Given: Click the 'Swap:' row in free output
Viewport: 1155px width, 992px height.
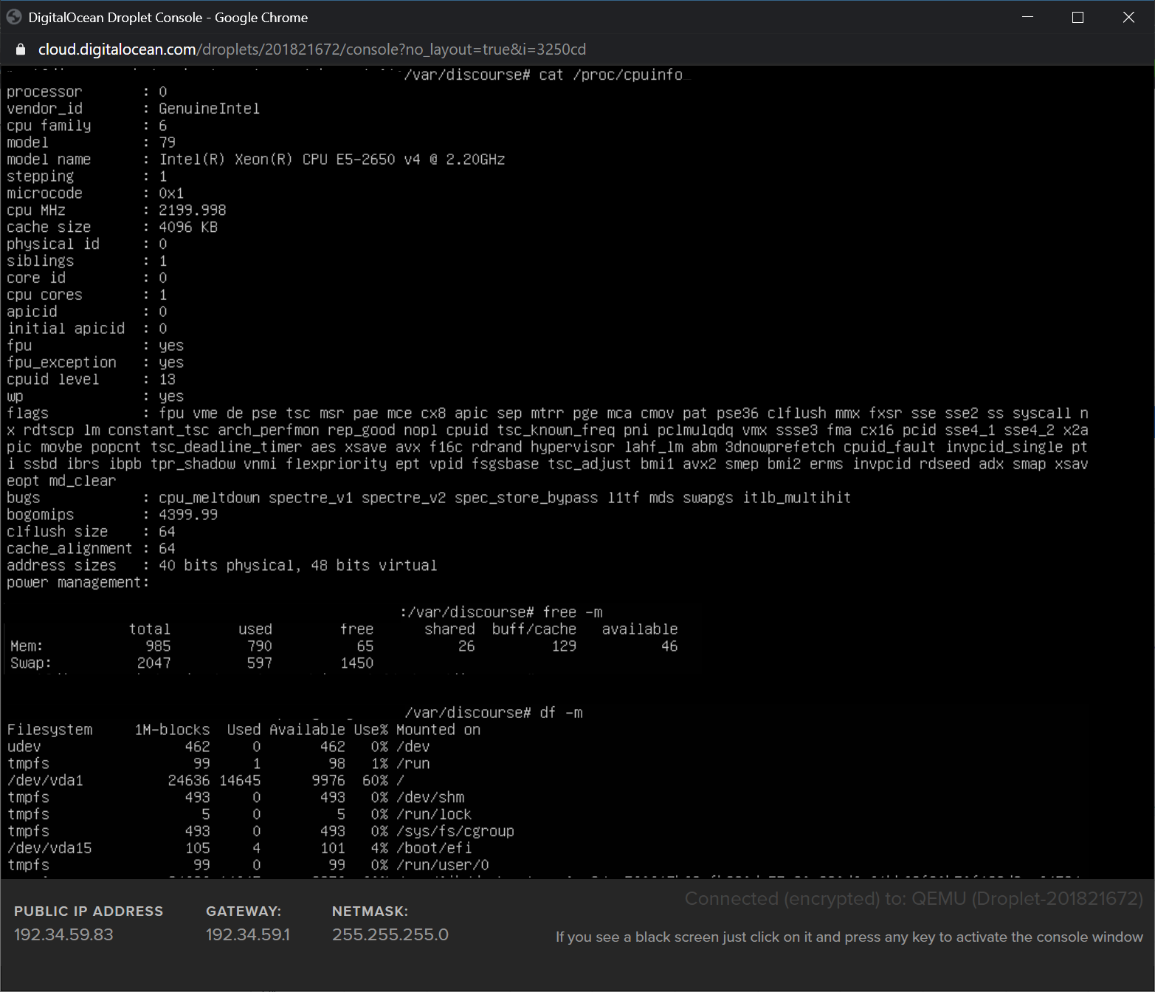Looking at the screenshot, I should [x=31, y=663].
